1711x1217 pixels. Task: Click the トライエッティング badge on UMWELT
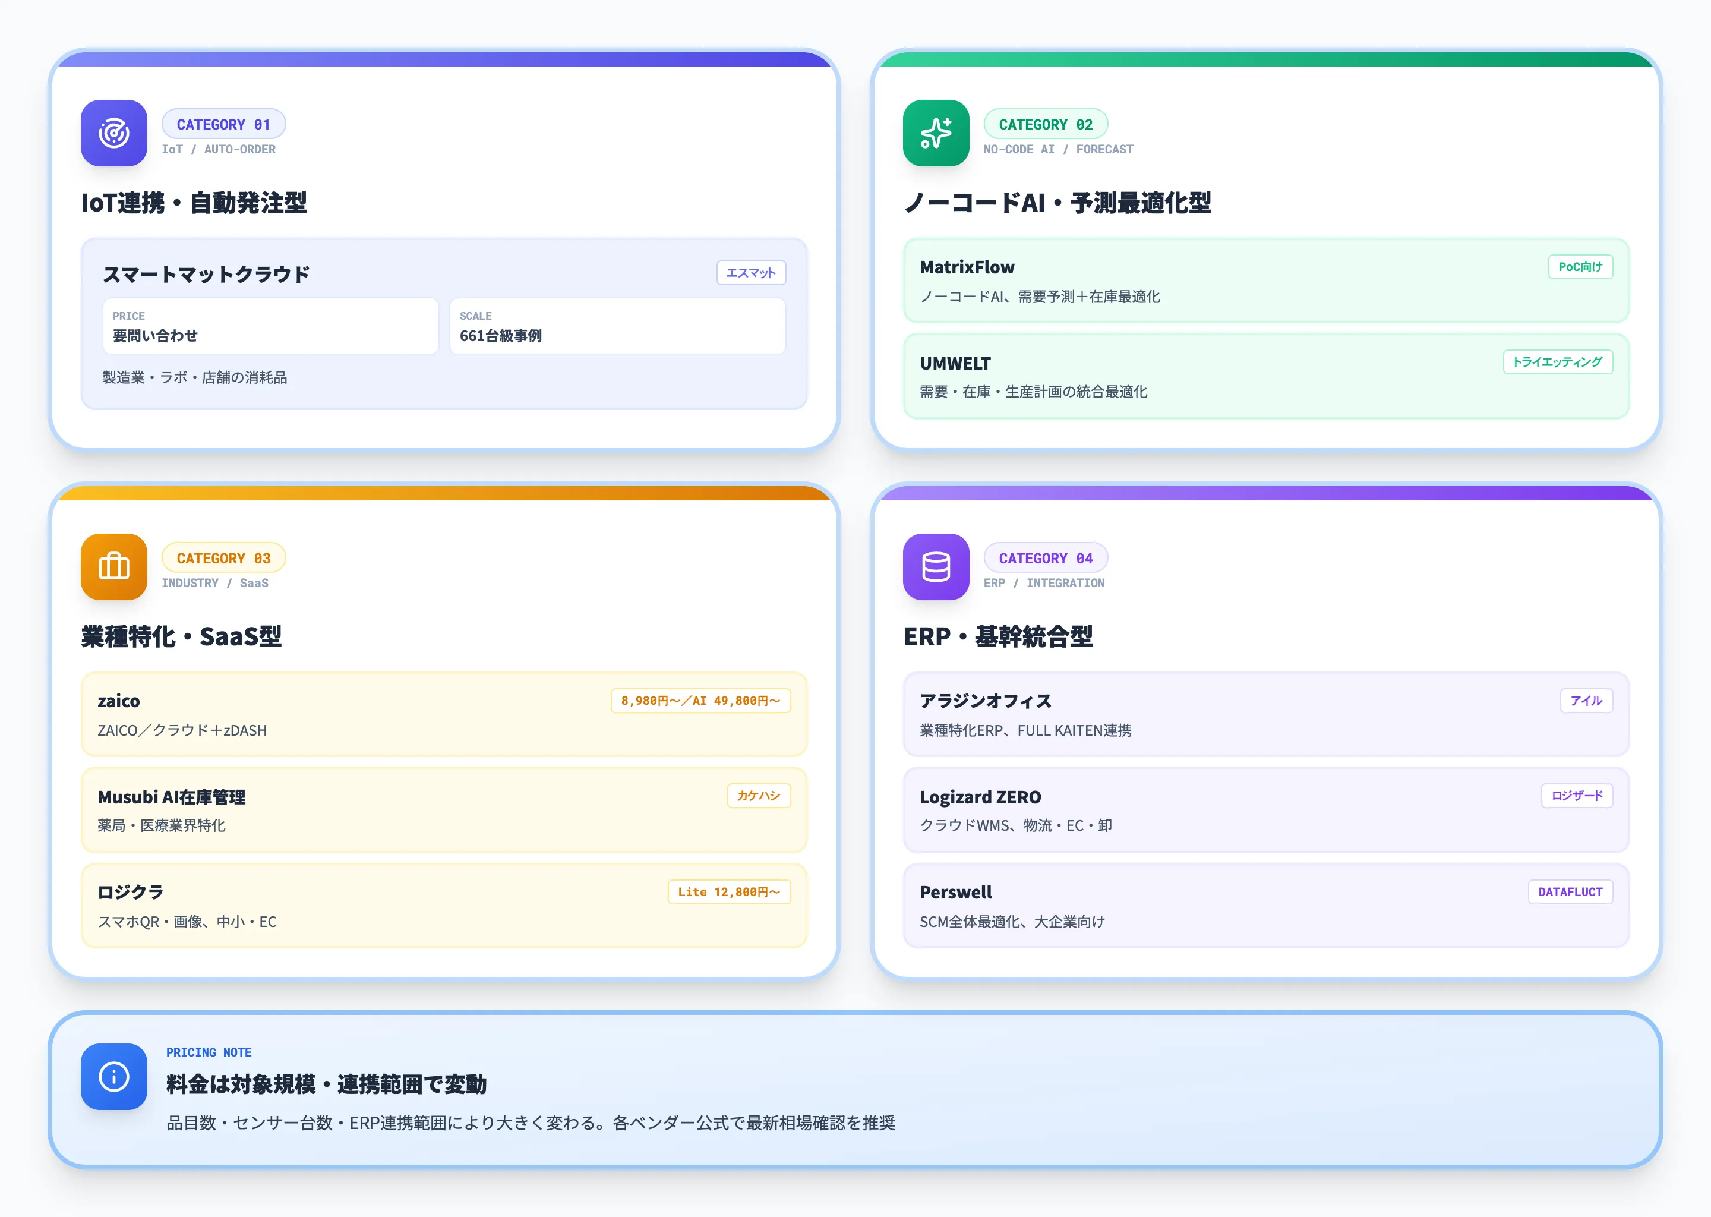click(1558, 361)
